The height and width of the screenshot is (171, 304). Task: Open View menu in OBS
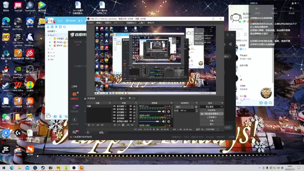108,23
